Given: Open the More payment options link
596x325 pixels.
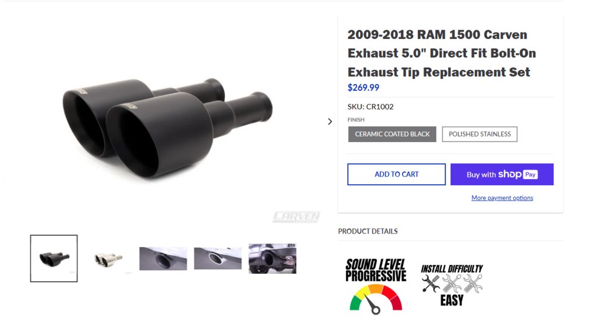Looking at the screenshot, I should click(502, 197).
